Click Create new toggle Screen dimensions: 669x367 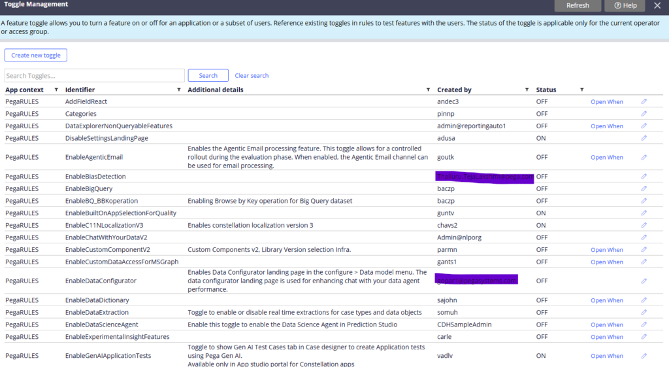36,55
